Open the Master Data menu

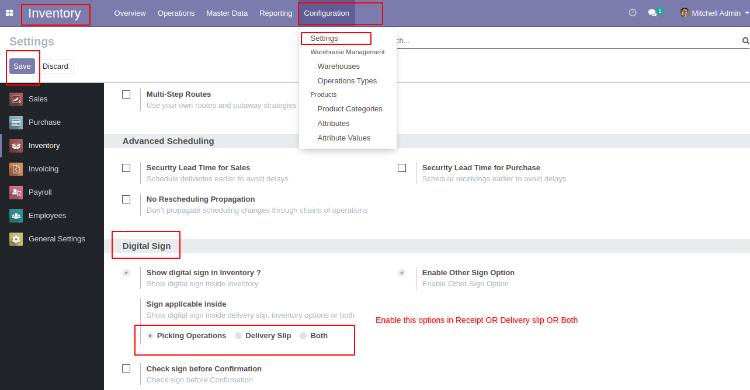point(227,13)
